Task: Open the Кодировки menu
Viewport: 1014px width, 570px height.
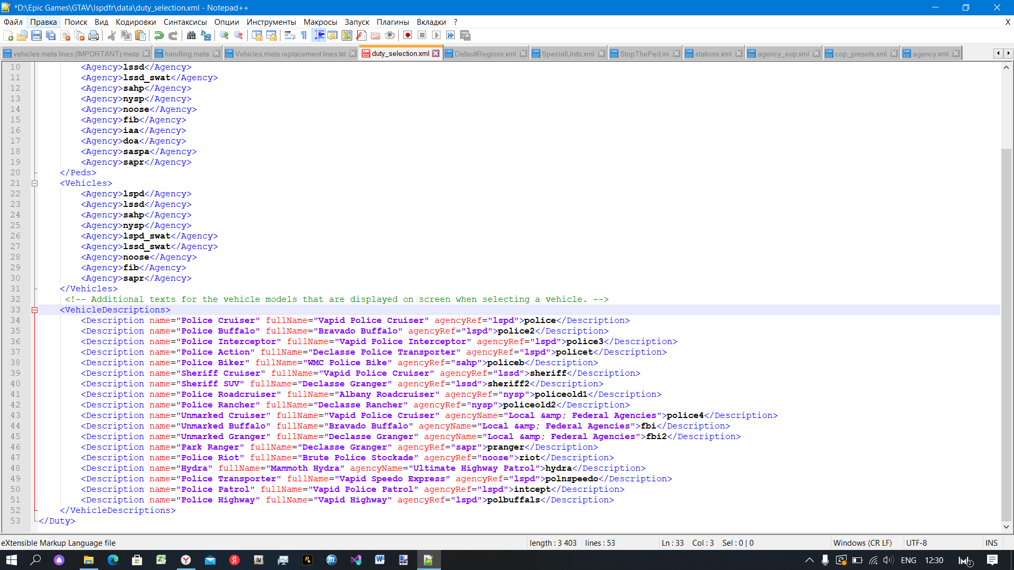Action: coord(136,22)
